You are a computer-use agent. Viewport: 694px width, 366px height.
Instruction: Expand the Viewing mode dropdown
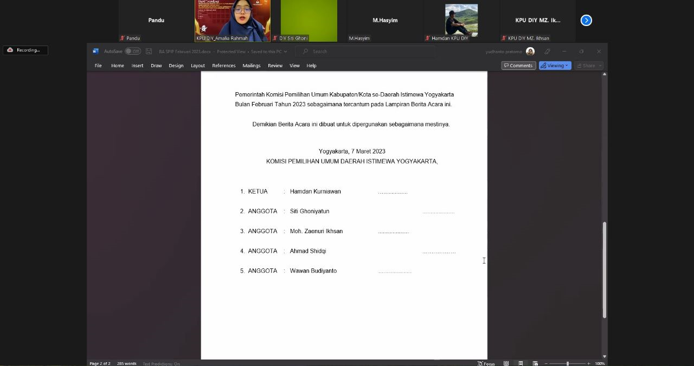[x=555, y=66]
